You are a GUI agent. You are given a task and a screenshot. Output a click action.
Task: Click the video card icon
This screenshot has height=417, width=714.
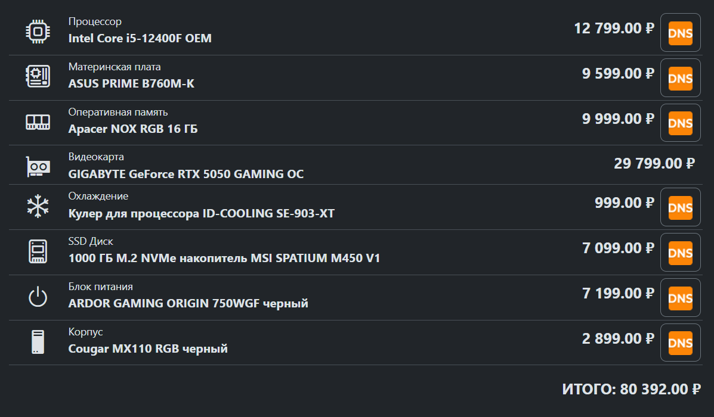click(38, 166)
